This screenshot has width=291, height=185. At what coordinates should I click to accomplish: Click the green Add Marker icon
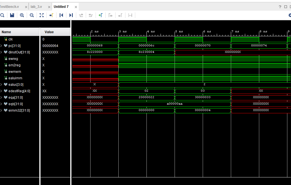coord(100,15)
